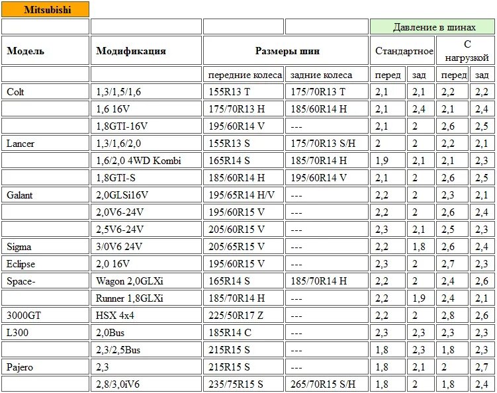Click tire size '155R13 S'
The width and height of the screenshot is (497, 393).
click(244, 144)
